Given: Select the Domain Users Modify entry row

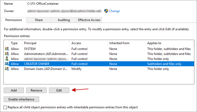Looking at the screenshot, I should [x=79, y=69].
